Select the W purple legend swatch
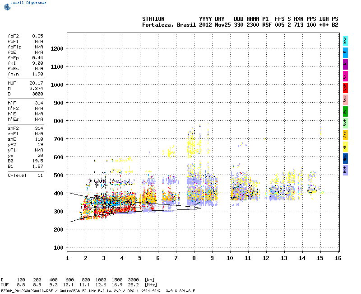This screenshot has height=294, width=361. pyautogui.click(x=345, y=65)
